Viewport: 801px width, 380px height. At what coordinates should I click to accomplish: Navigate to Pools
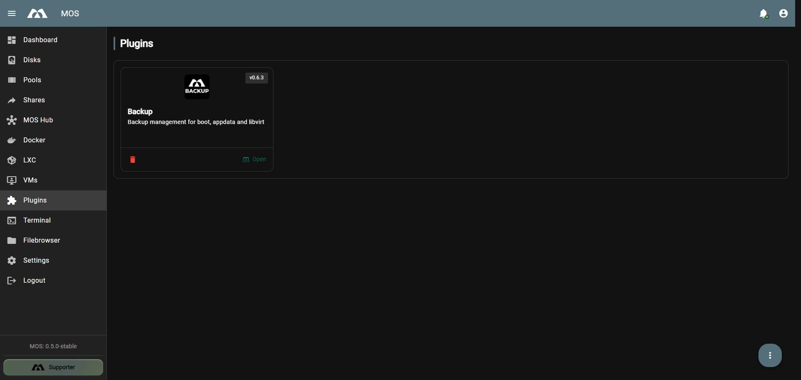(53, 80)
